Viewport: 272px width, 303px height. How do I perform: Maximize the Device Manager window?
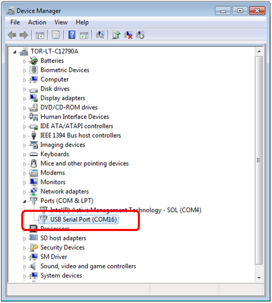[240, 11]
